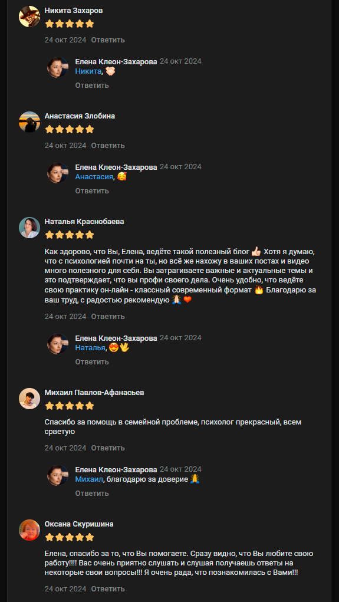Reply to Анастасия Злобина's review

(x=108, y=146)
